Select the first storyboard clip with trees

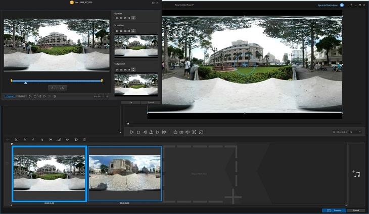[49, 173]
